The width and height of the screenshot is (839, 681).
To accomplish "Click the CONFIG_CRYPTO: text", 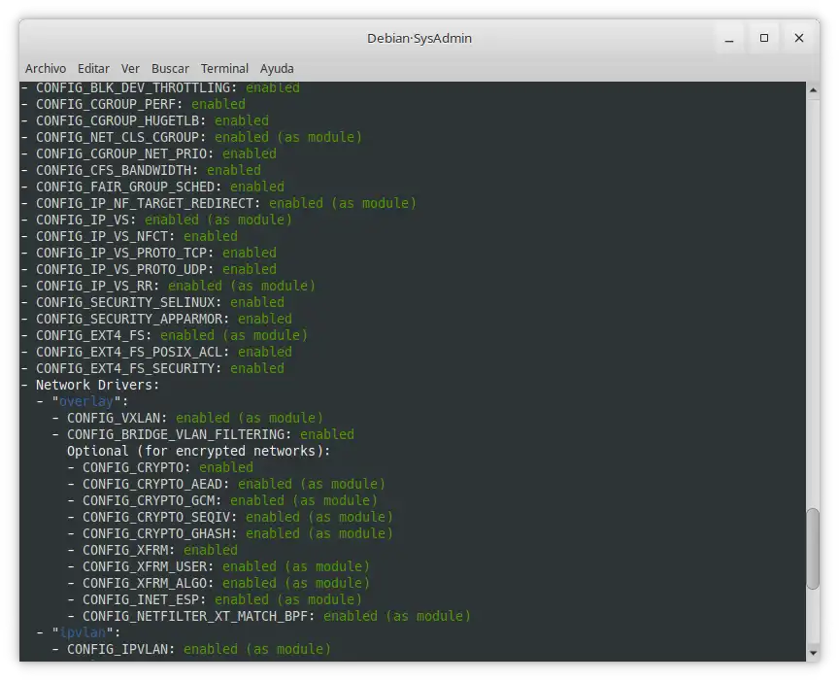I will pyautogui.click(x=137, y=468).
